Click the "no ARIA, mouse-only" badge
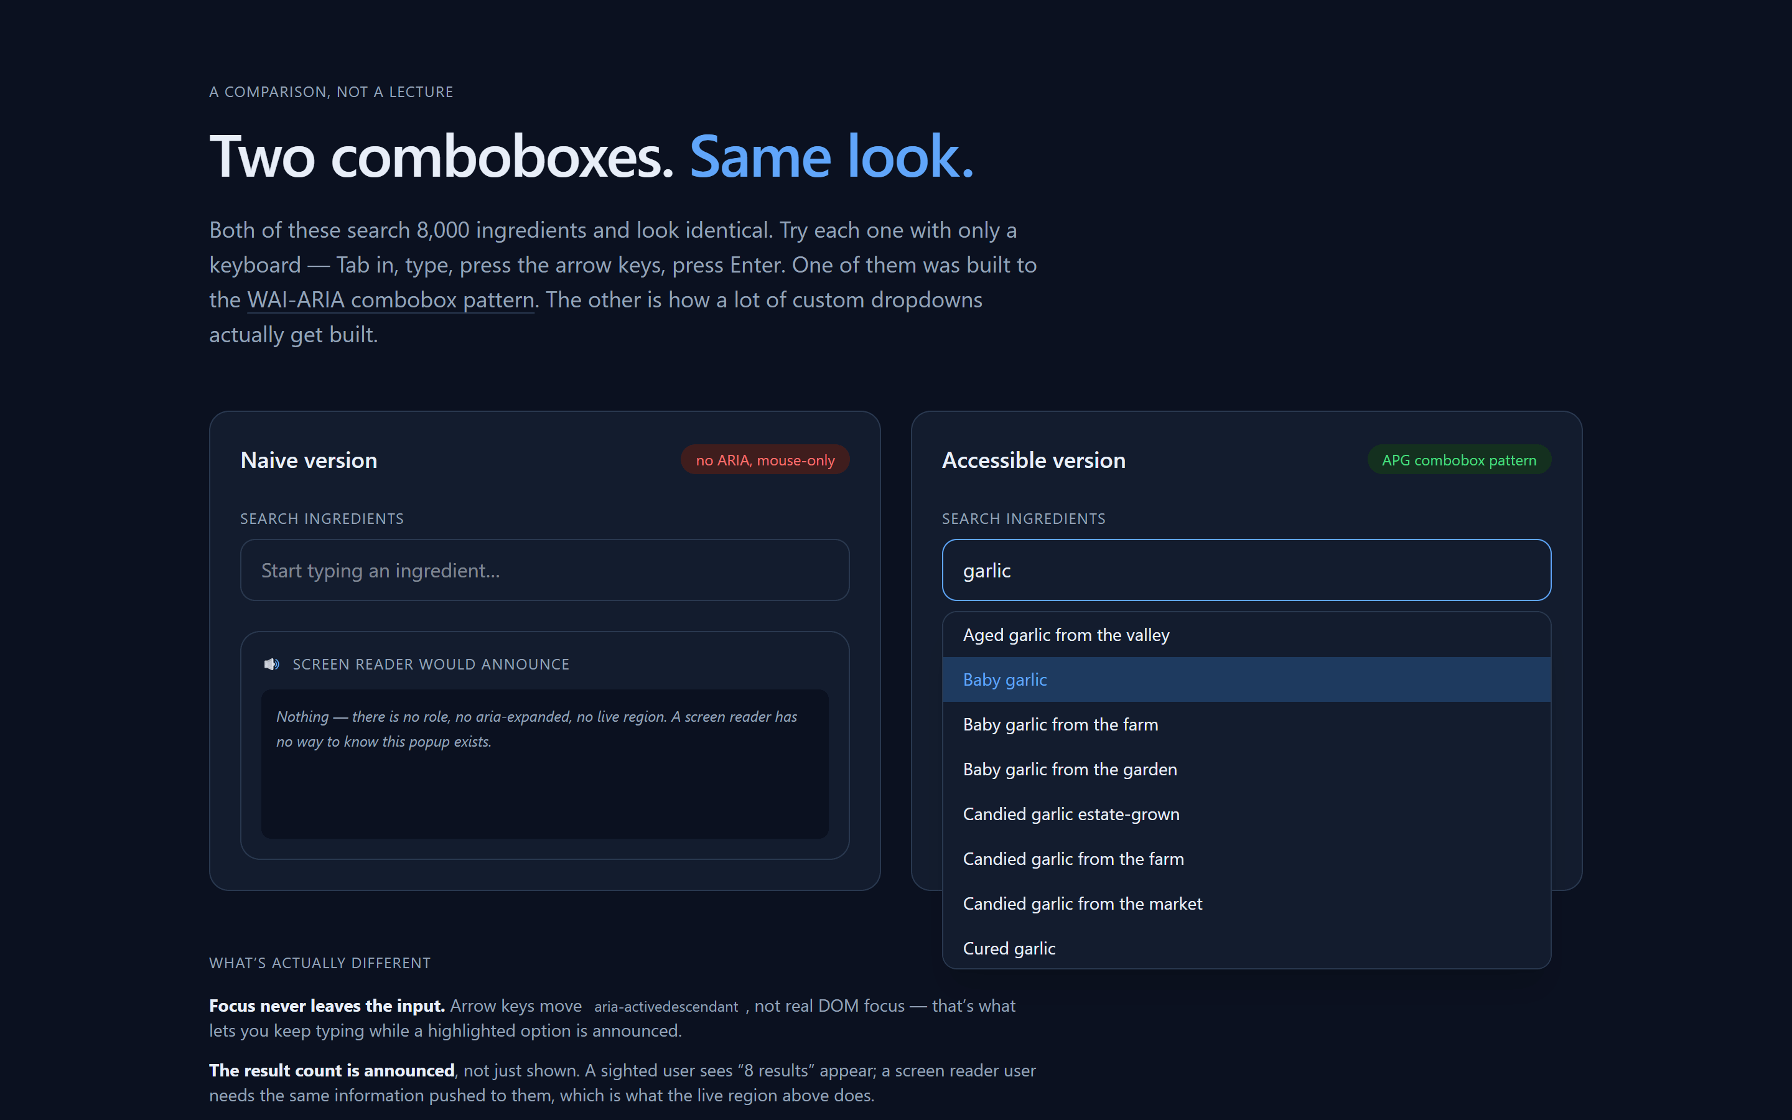The width and height of the screenshot is (1792, 1120). click(x=765, y=460)
